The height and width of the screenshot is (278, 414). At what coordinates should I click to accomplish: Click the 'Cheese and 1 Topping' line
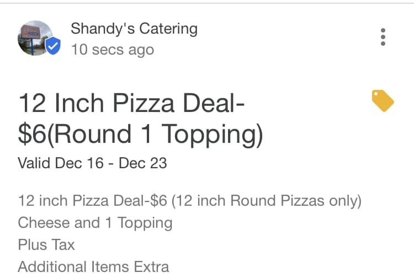point(95,223)
